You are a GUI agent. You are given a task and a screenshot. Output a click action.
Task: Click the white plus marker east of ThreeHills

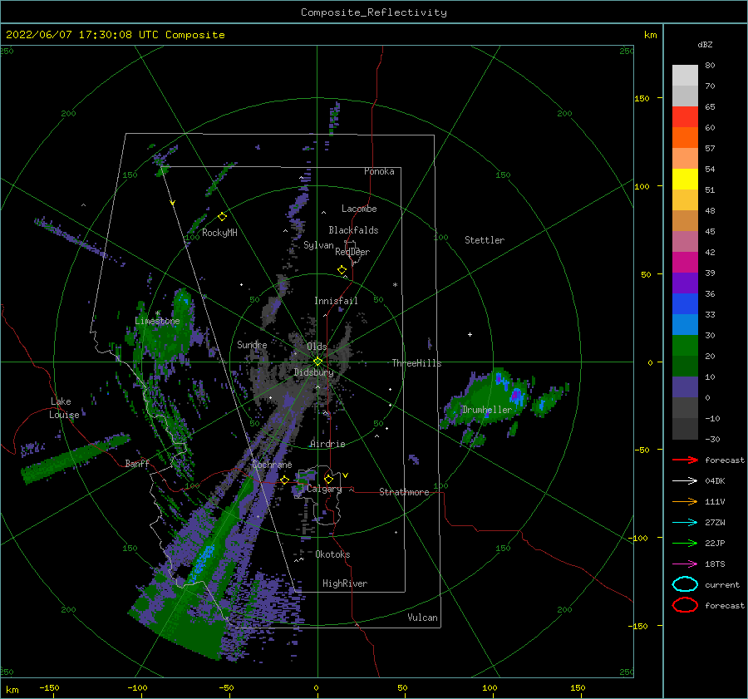(470, 334)
